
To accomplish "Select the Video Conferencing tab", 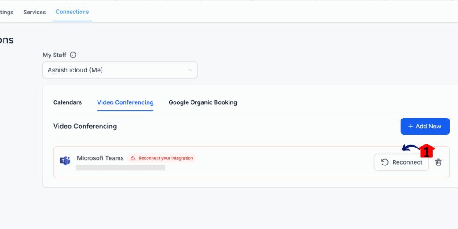I will click(125, 102).
